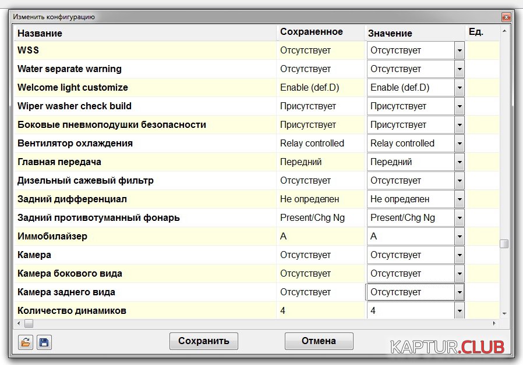523x365 pixels.
Task: Open the Иммобилайзер value dropdown
Action: click(x=459, y=237)
